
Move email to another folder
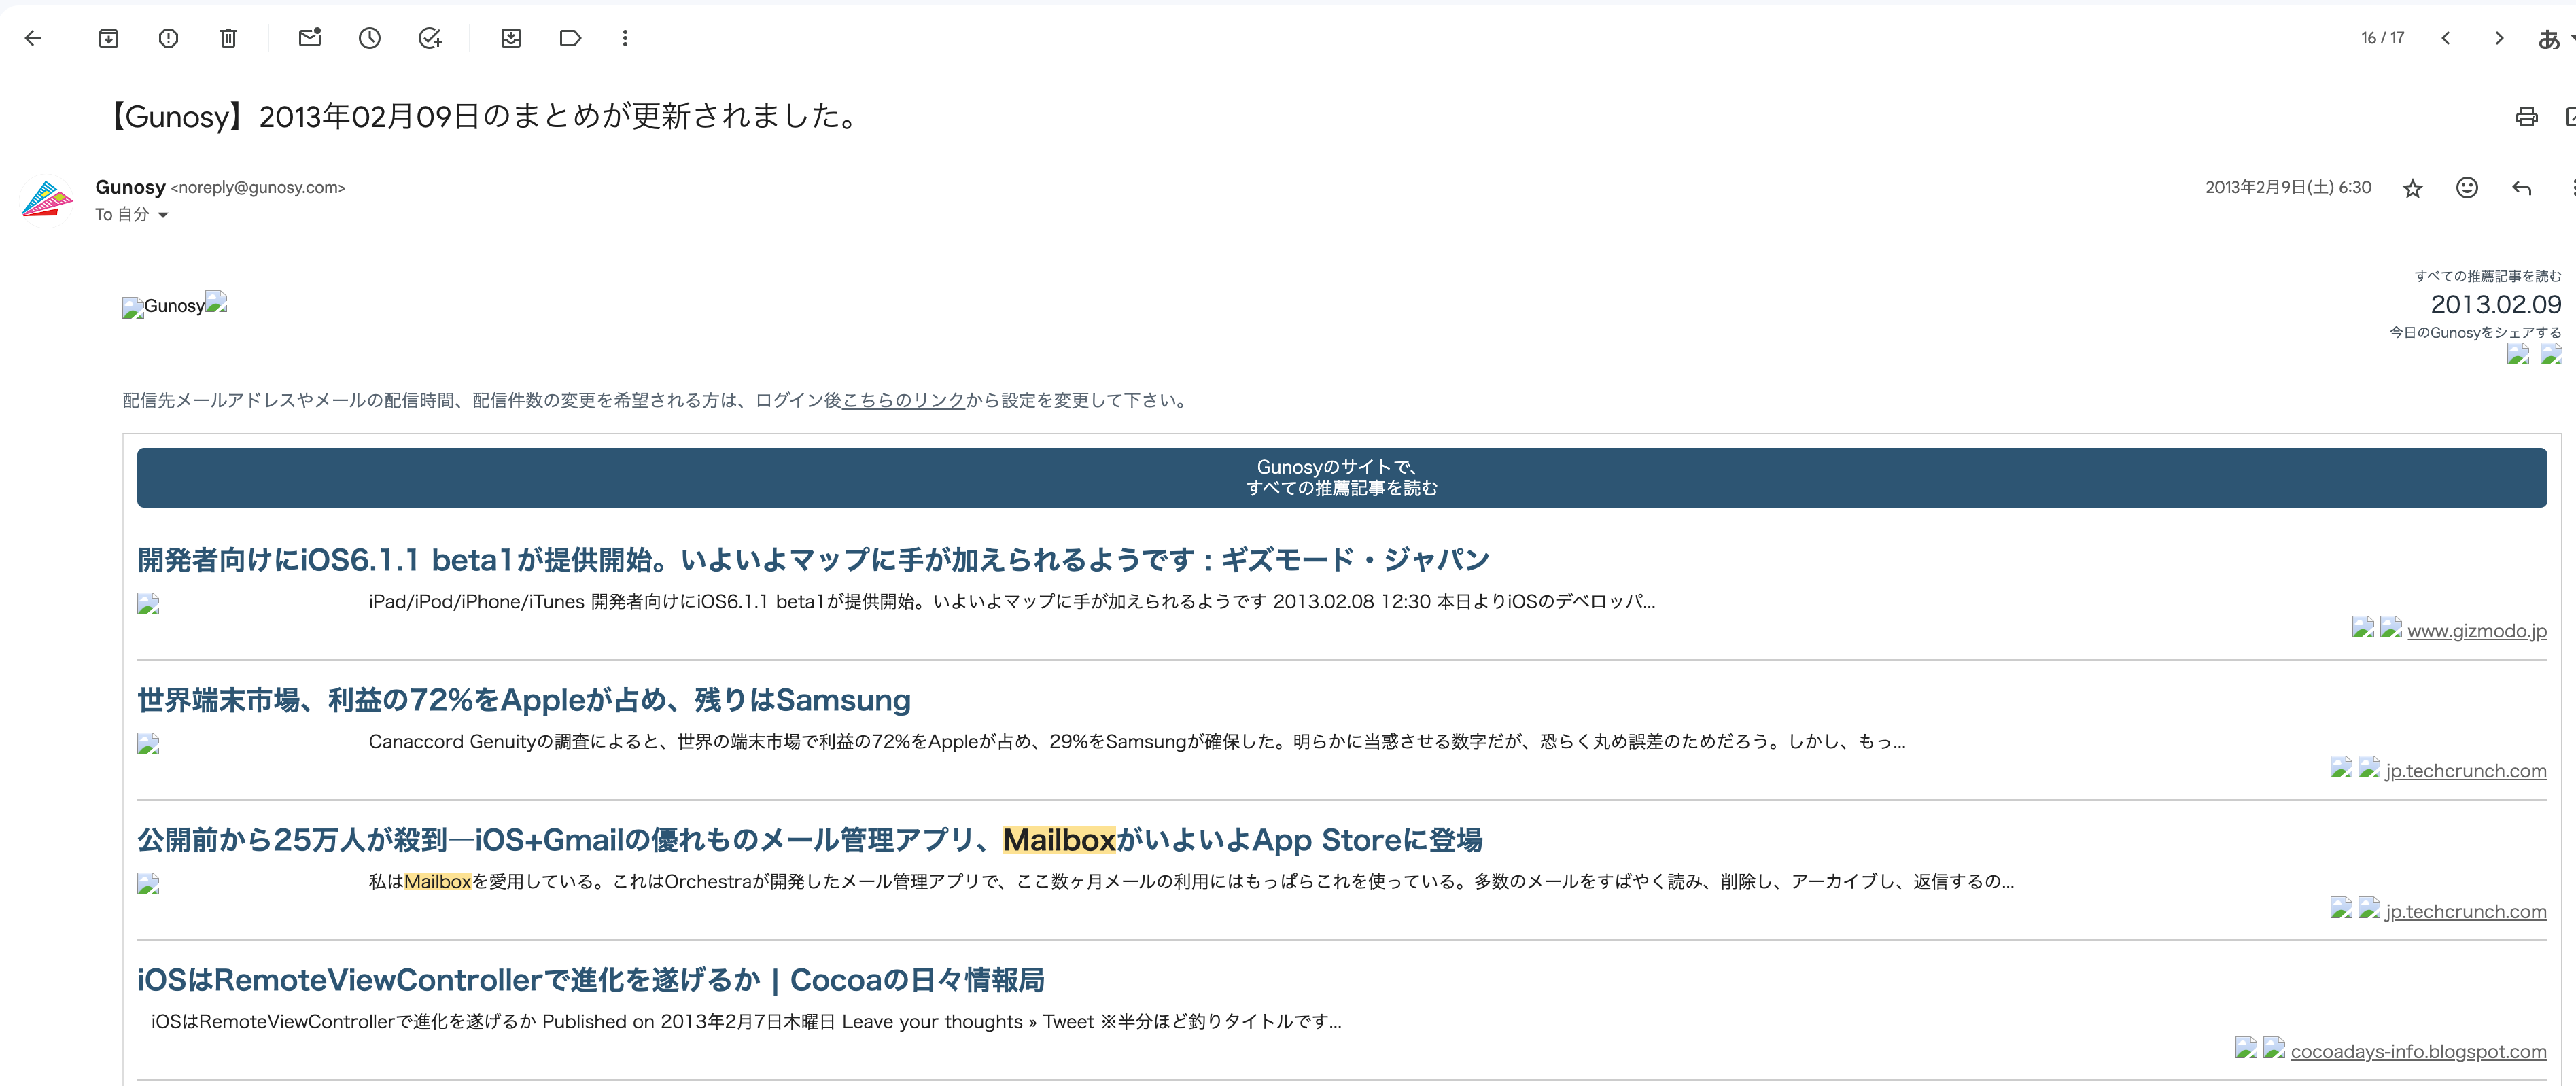(511, 38)
